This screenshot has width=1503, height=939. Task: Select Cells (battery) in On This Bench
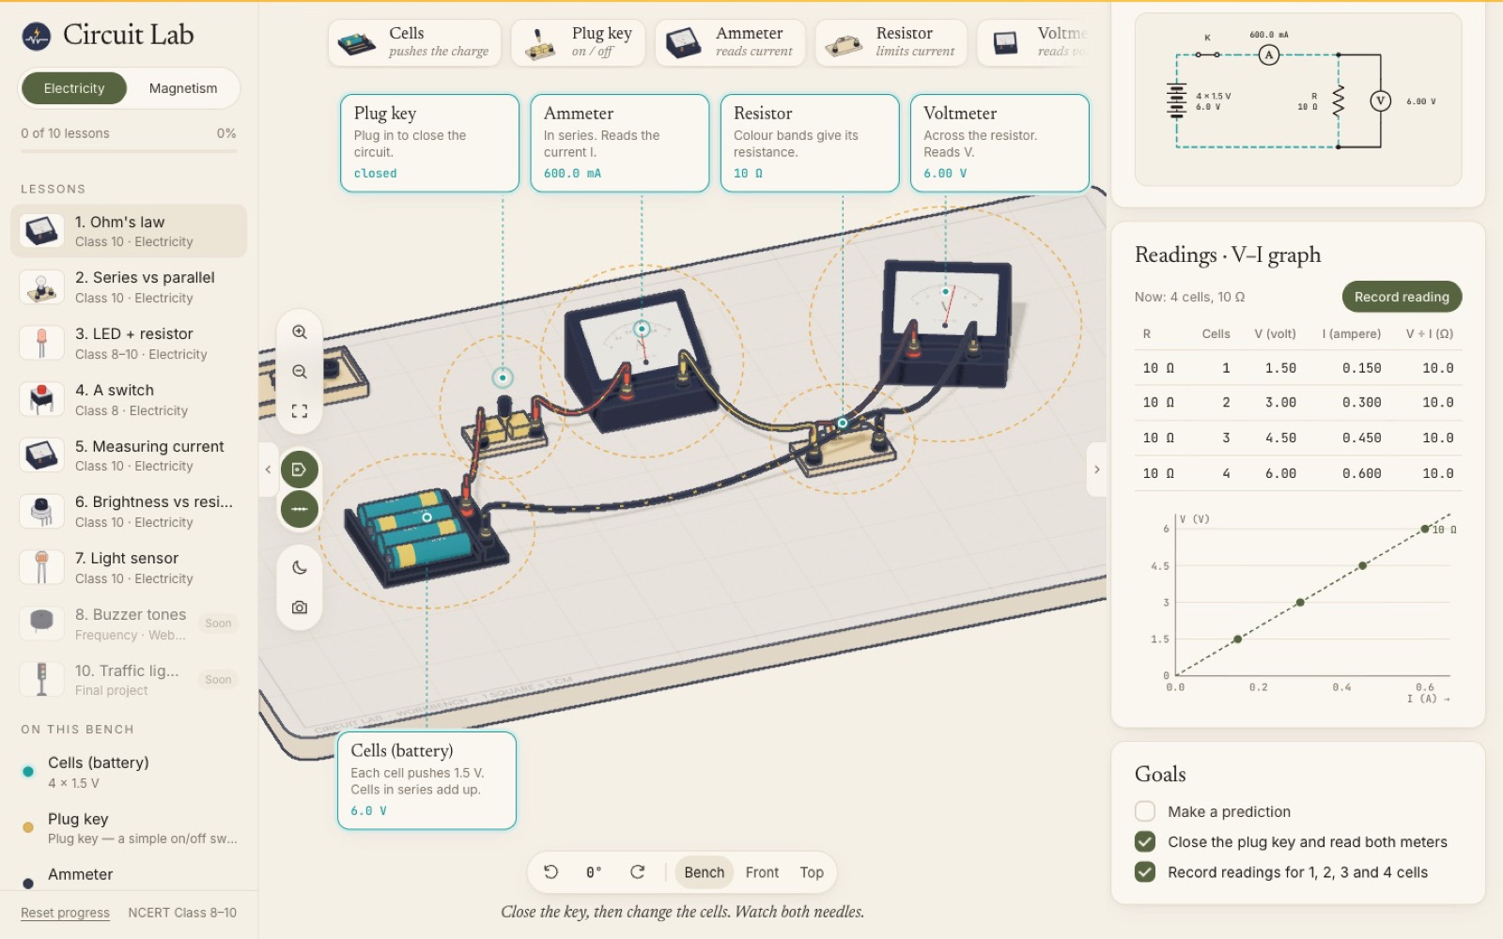pos(129,772)
